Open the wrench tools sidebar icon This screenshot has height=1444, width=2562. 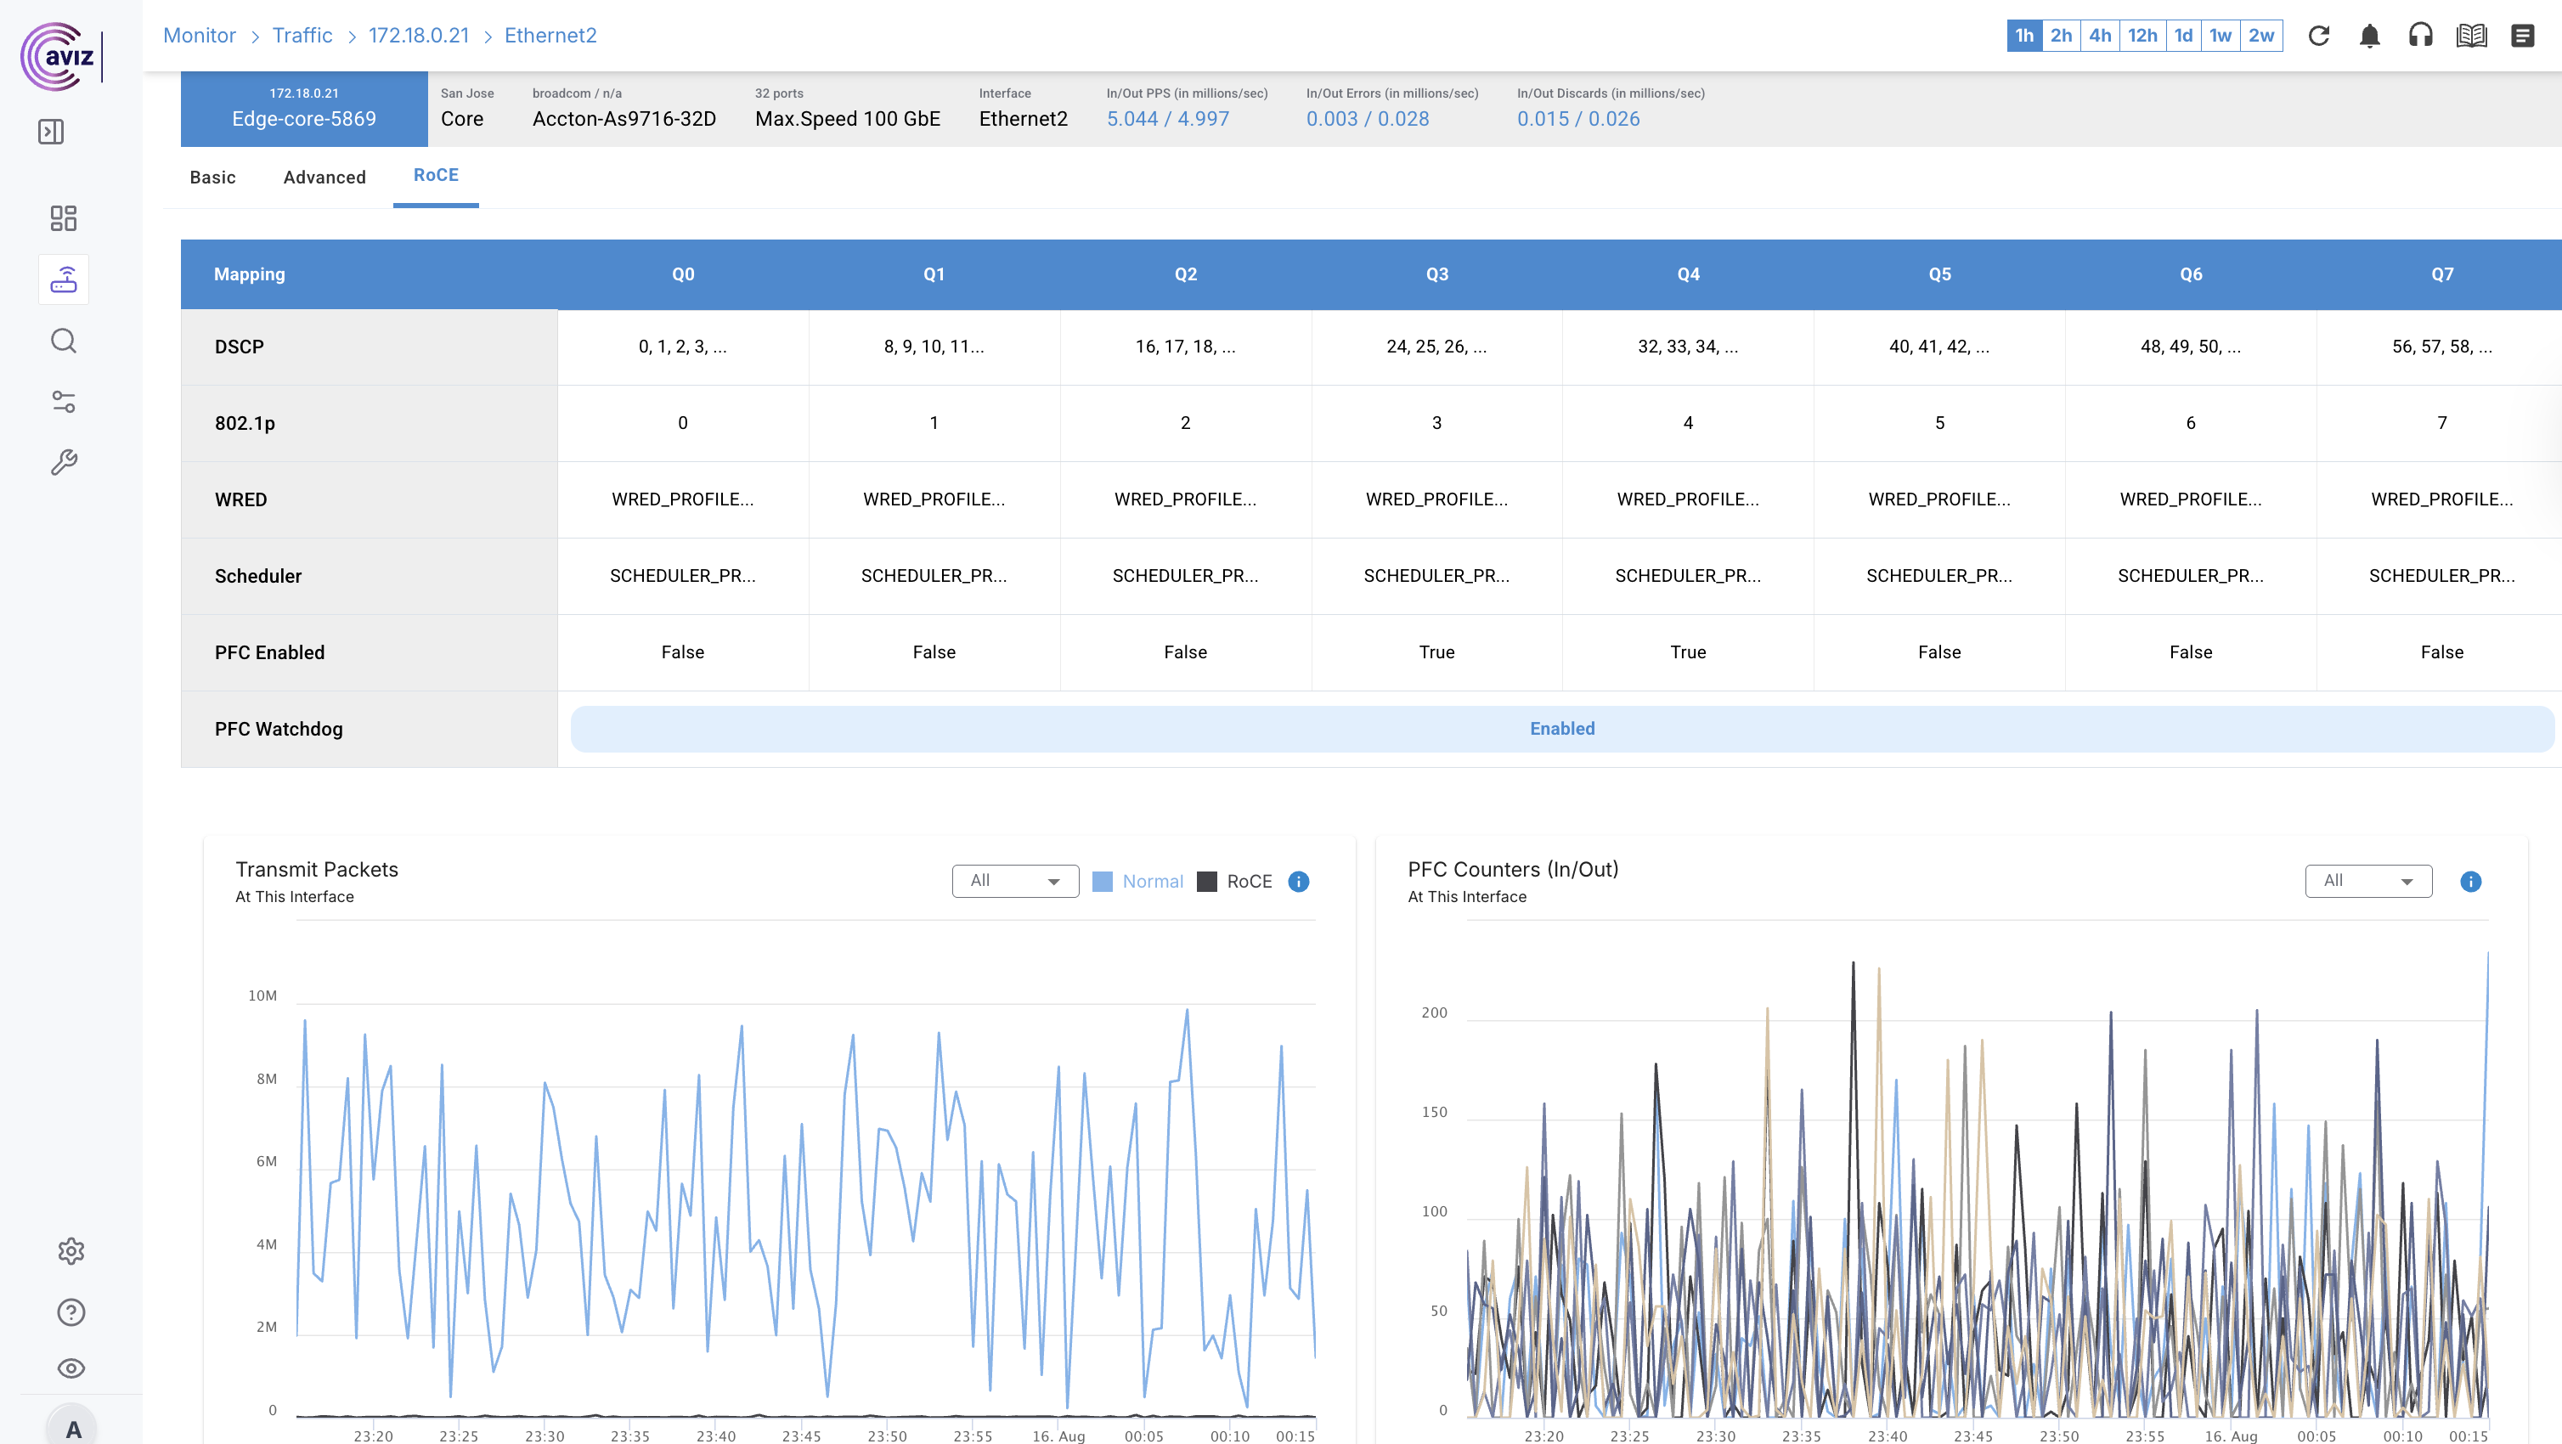tap(63, 462)
